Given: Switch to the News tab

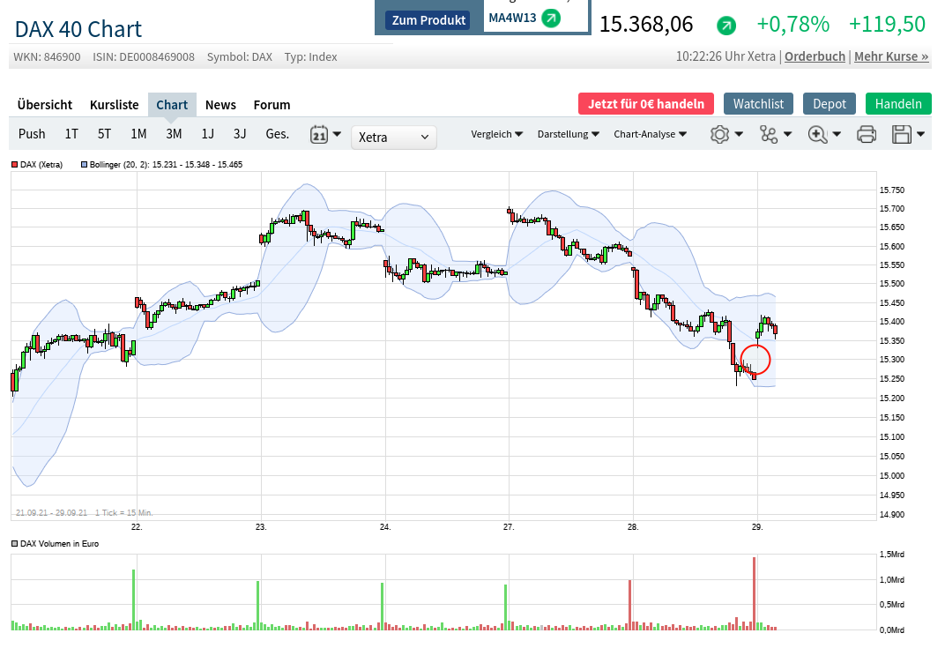Looking at the screenshot, I should (220, 105).
